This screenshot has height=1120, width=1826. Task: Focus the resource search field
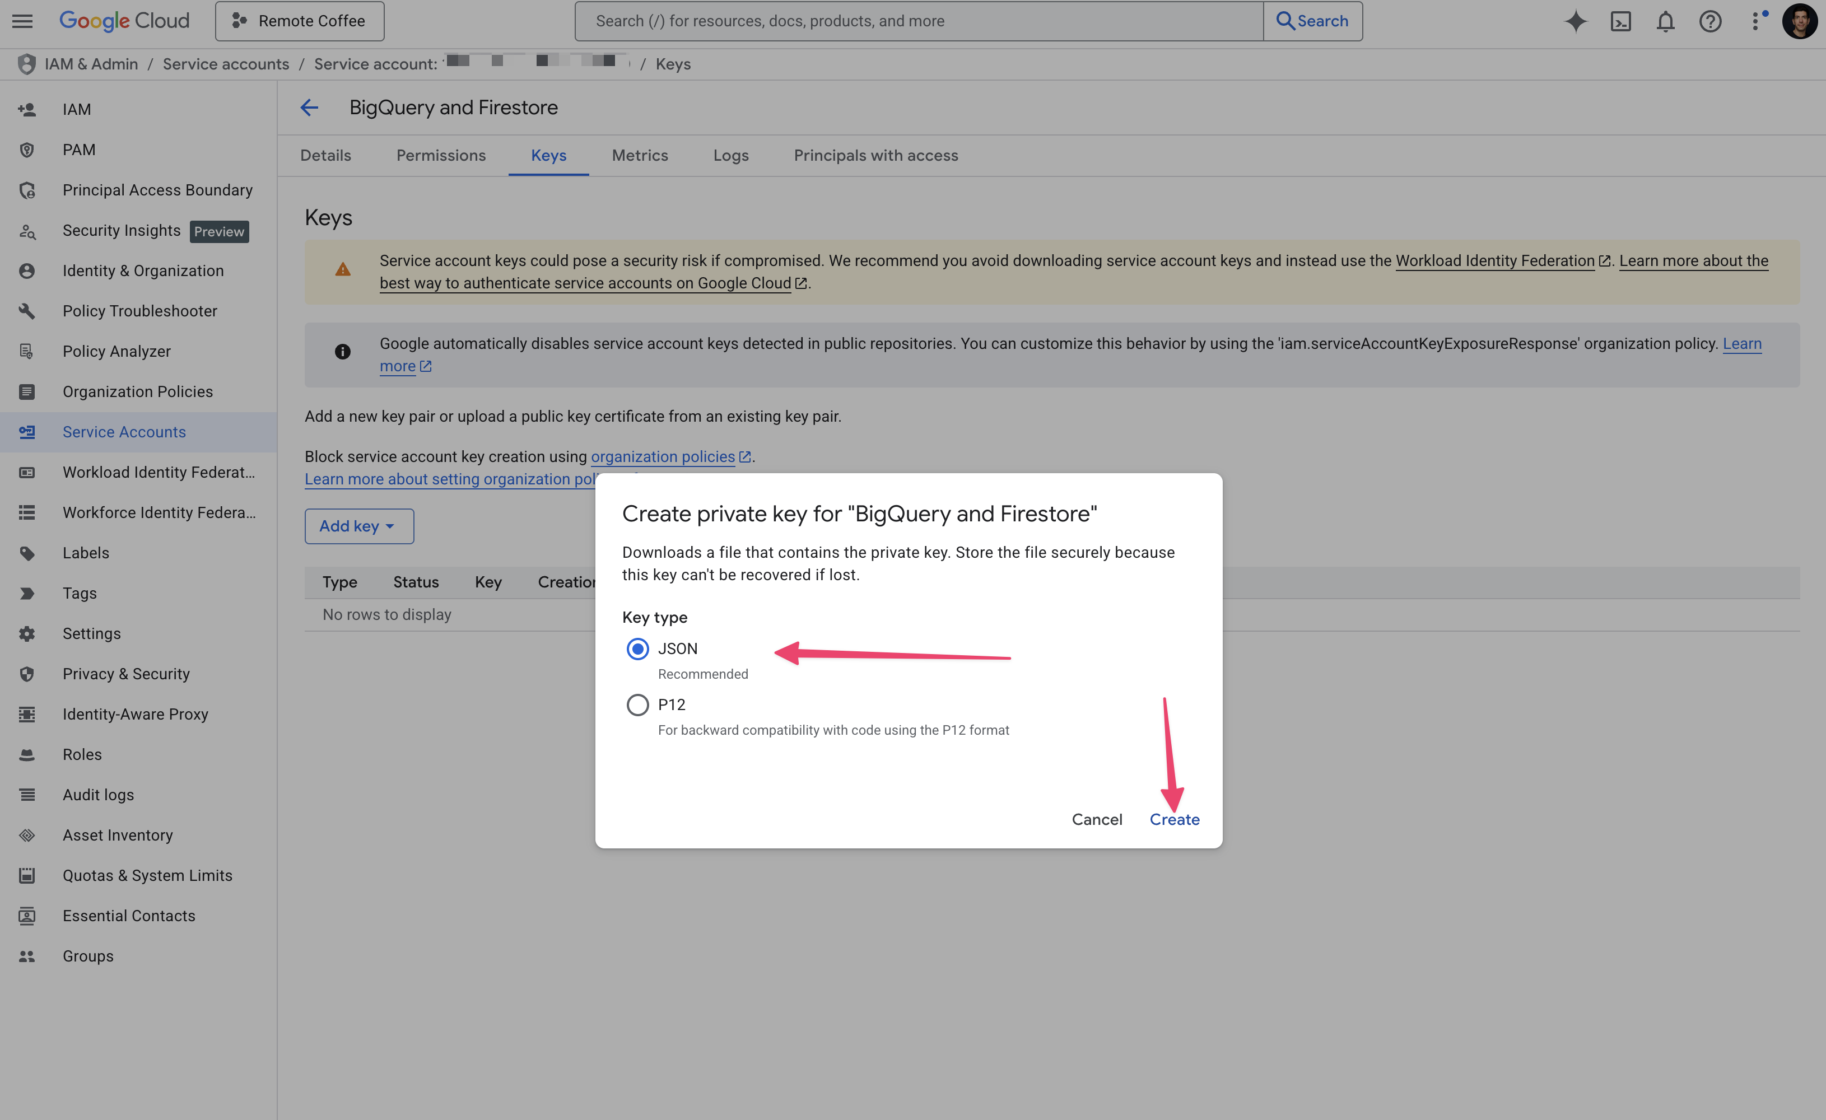(919, 21)
